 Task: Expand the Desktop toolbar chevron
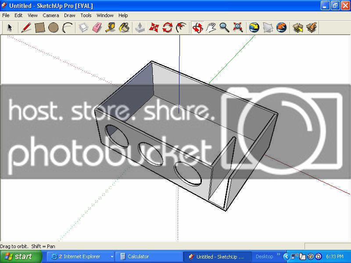278,254
